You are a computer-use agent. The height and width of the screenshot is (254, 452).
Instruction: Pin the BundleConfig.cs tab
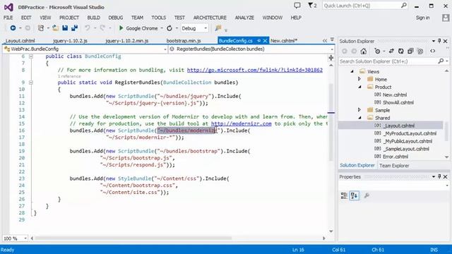[x=259, y=41]
